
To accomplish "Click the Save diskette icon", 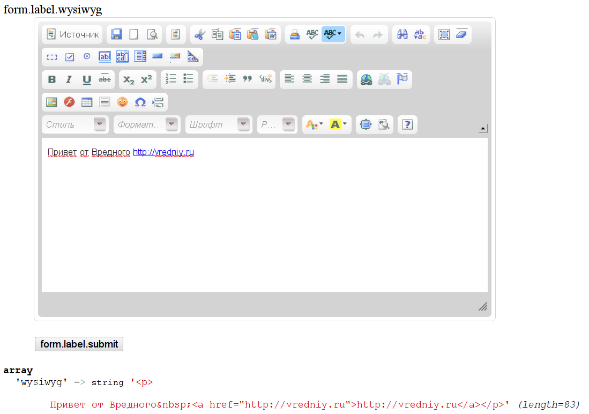I will 116,35.
